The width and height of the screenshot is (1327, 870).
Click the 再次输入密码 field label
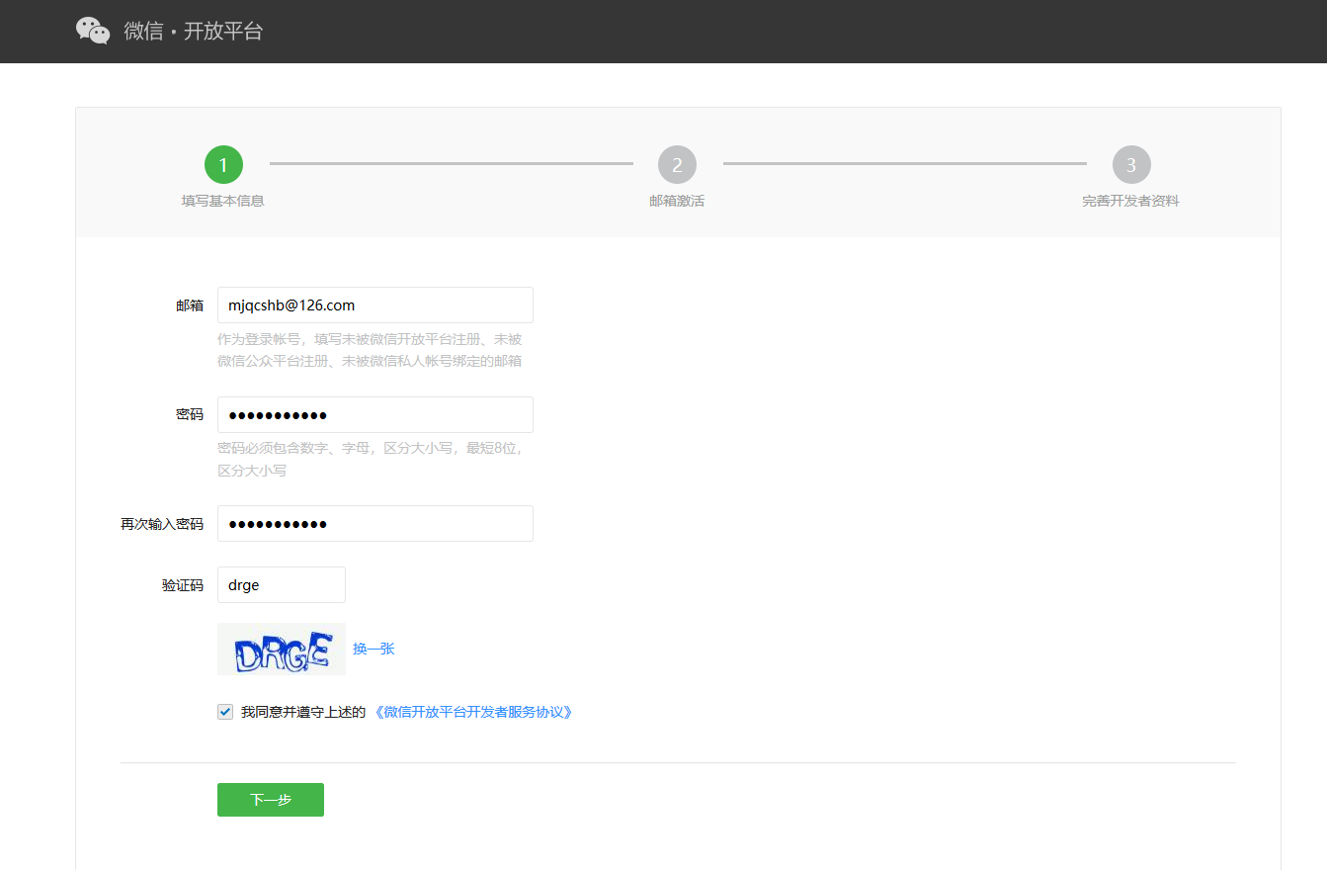click(x=162, y=524)
